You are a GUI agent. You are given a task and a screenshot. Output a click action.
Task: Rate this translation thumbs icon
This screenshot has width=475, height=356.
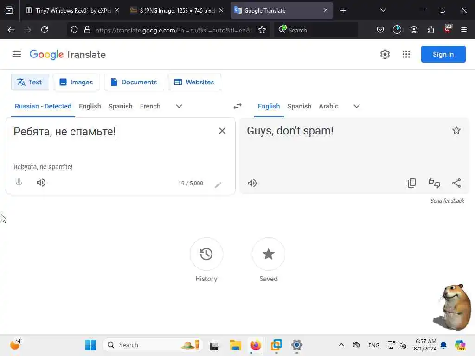pos(434,183)
